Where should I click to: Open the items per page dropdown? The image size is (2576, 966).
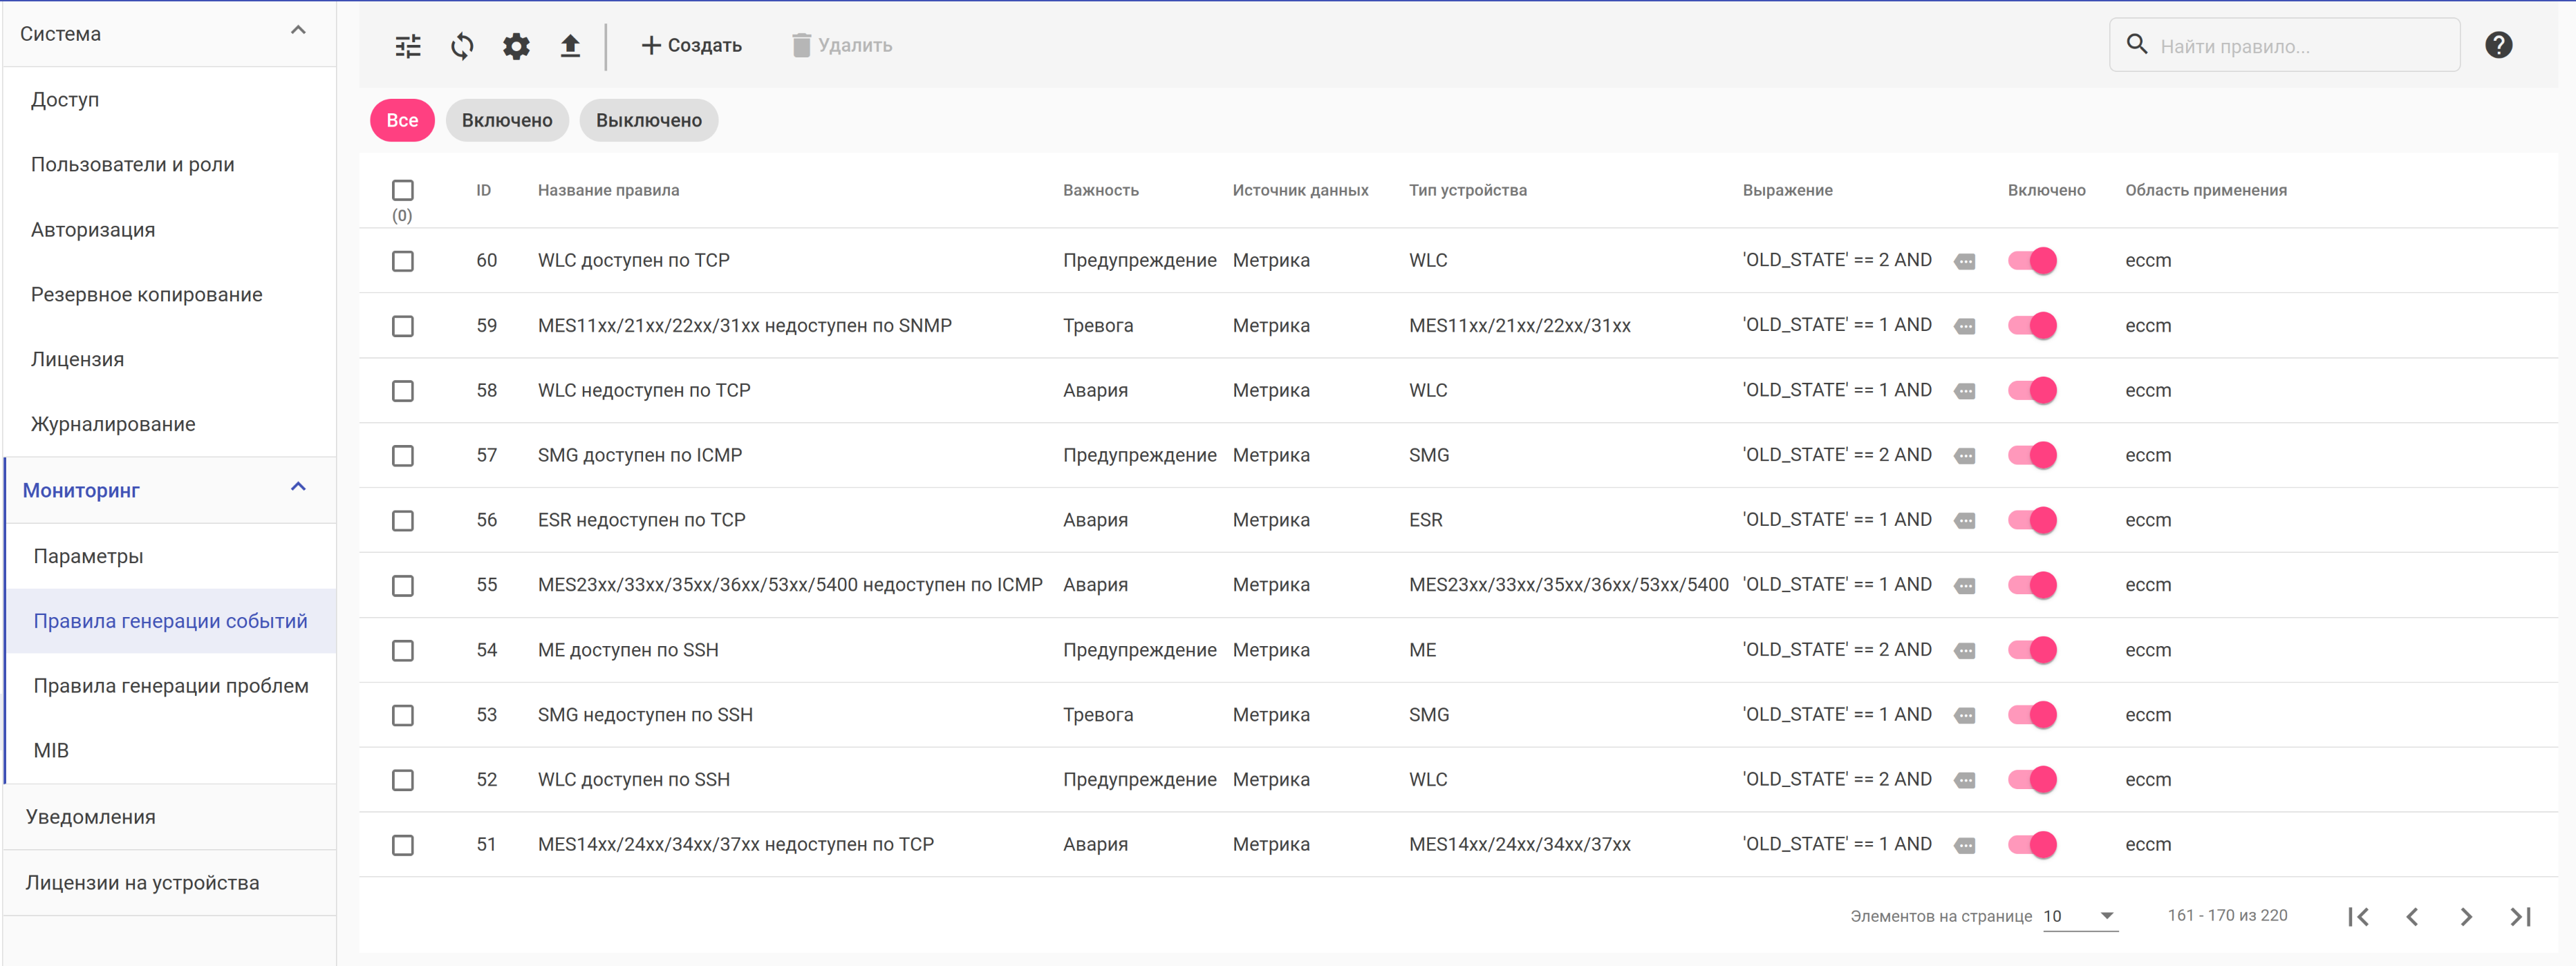coord(2080,916)
